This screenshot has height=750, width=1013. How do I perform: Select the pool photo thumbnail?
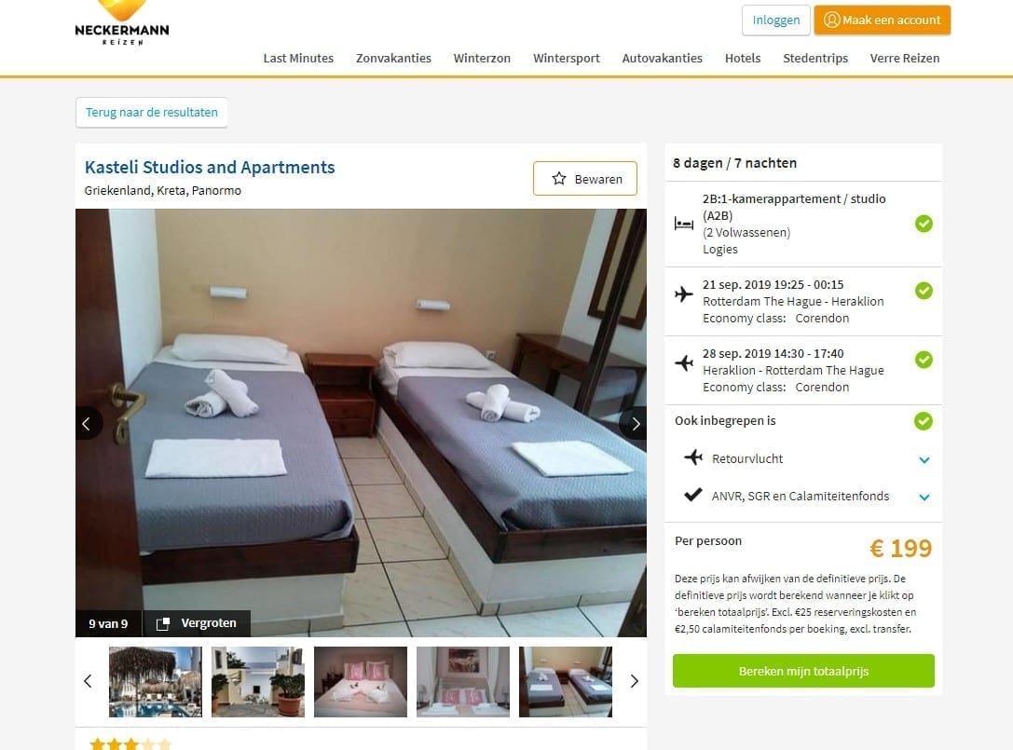(x=155, y=682)
